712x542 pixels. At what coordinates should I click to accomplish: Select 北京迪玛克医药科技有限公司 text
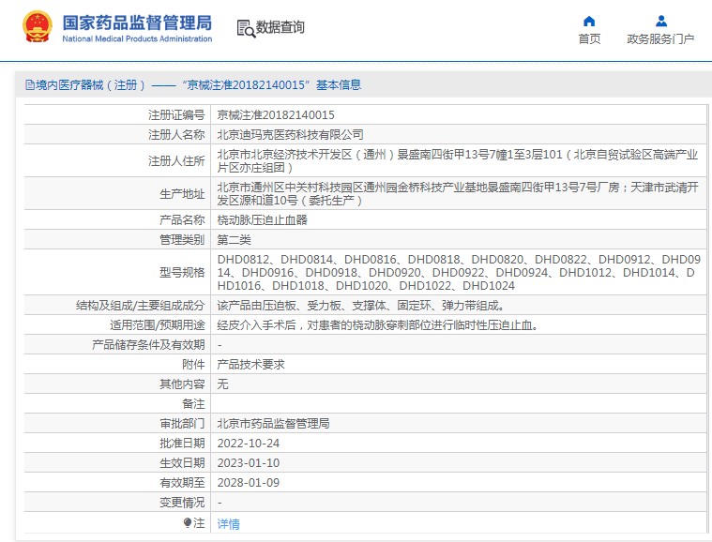[x=290, y=134]
